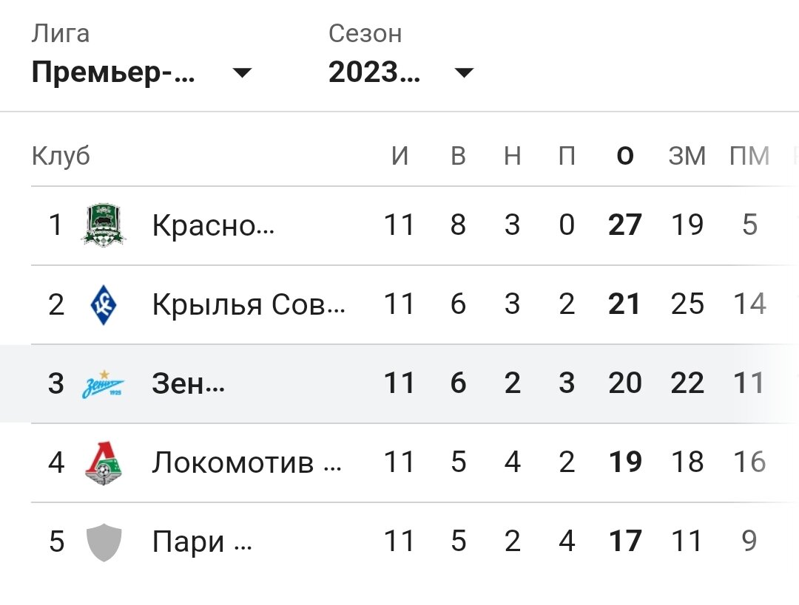Open the Локомотив team page link
Screen dimensions: 799x605
(x=246, y=462)
